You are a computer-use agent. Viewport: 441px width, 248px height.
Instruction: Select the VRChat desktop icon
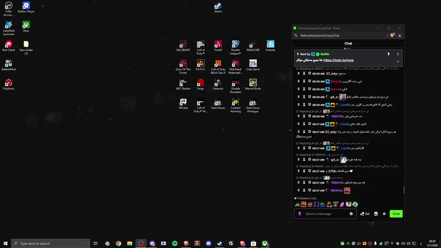point(183,104)
